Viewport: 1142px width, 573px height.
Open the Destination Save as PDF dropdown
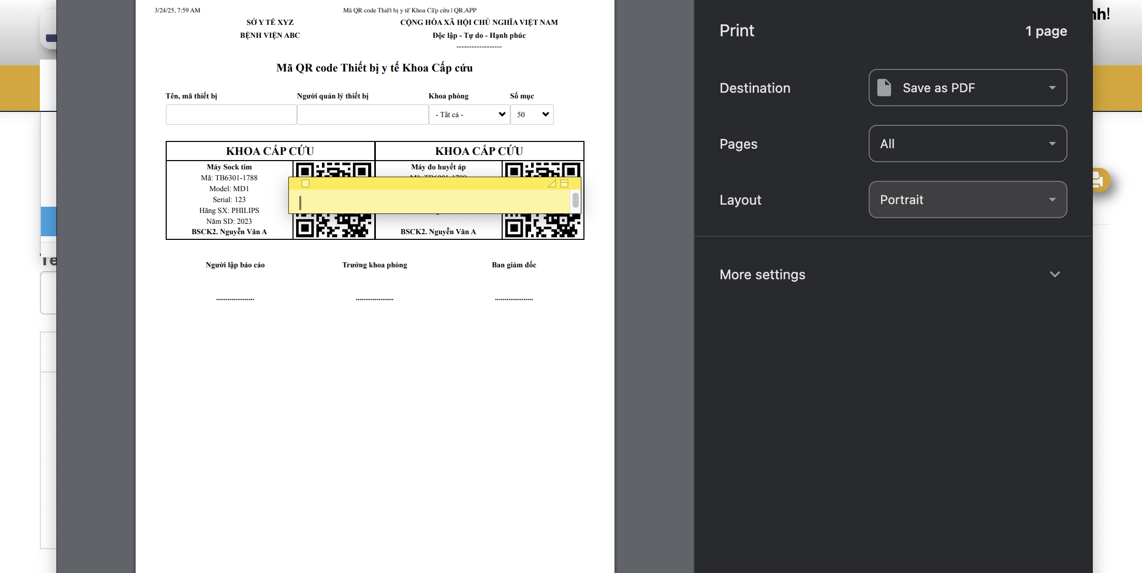[x=968, y=88]
